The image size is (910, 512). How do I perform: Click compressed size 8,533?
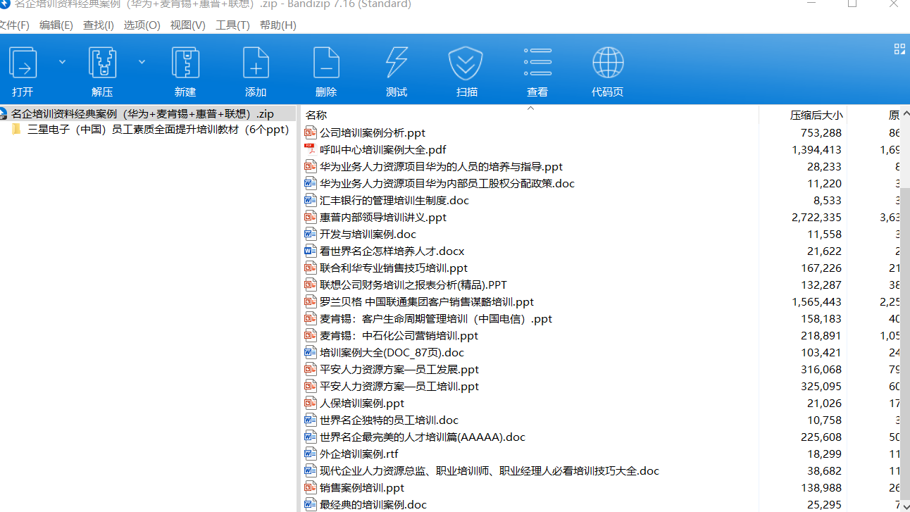pyautogui.click(x=828, y=200)
